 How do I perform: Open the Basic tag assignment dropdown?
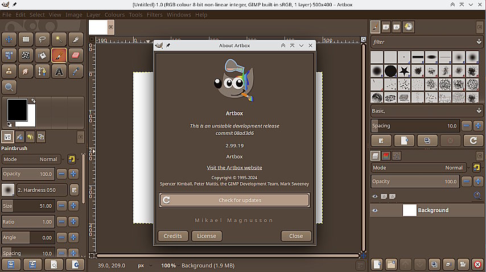click(x=479, y=110)
